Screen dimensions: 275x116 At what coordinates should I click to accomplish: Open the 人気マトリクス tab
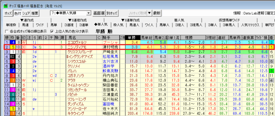250,25
